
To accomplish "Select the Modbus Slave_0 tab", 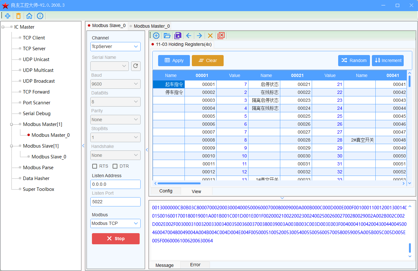I will 107,25.
